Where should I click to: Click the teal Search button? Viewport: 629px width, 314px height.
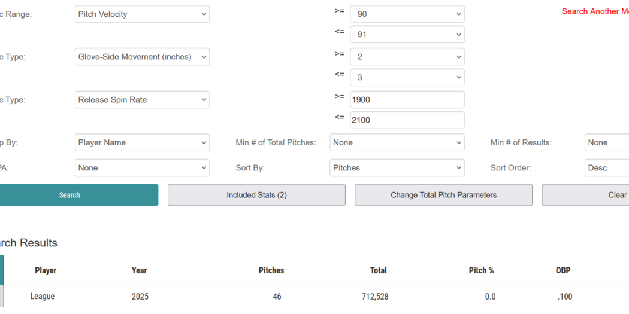pyautogui.click(x=70, y=195)
